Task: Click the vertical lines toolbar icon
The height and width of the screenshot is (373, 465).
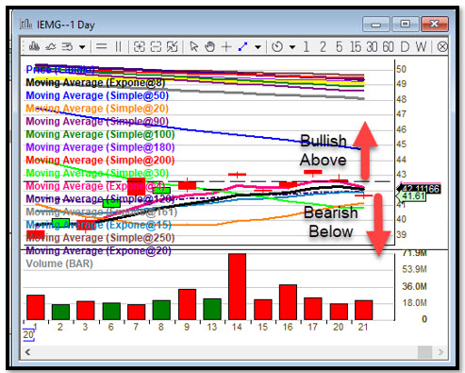Action: point(118,47)
